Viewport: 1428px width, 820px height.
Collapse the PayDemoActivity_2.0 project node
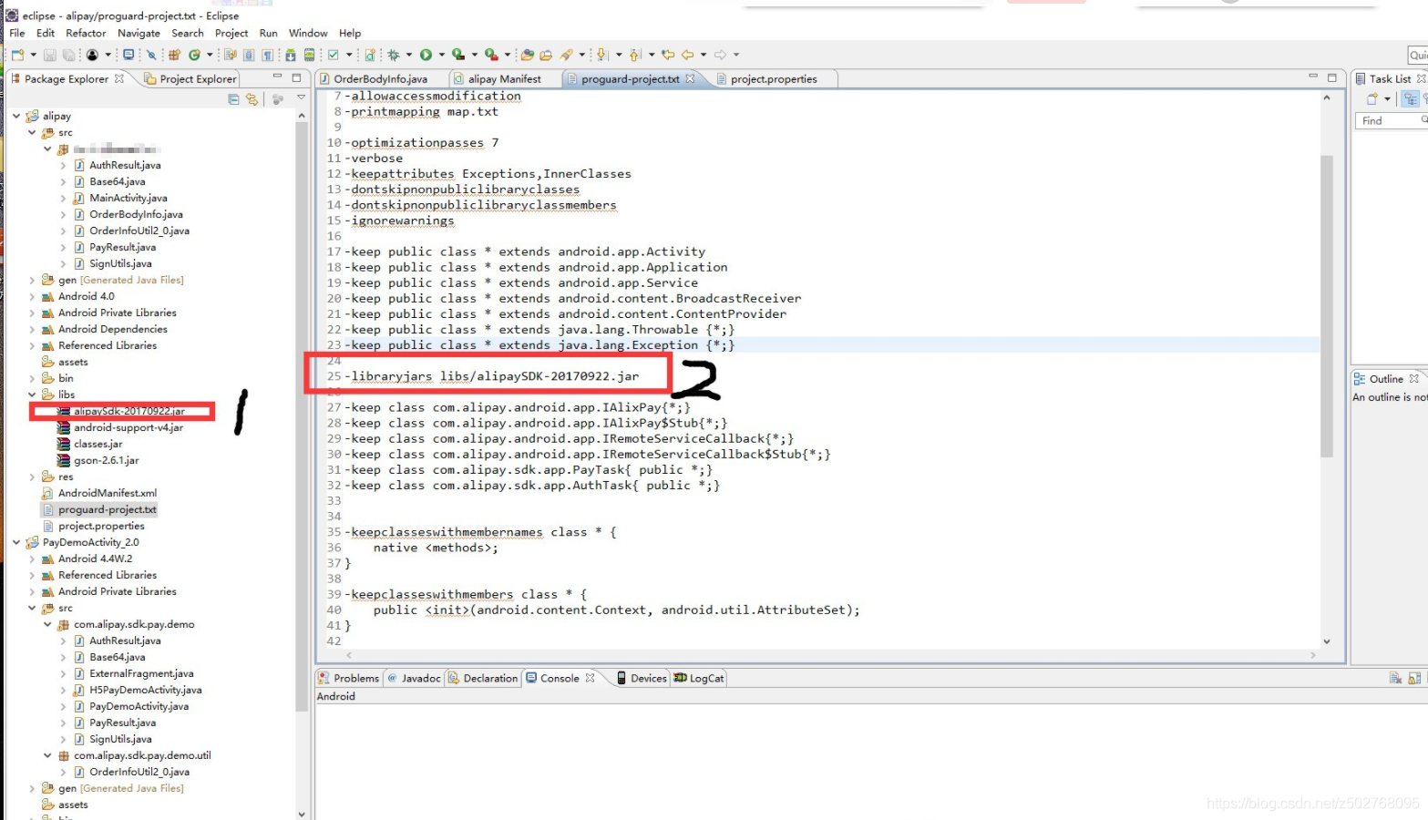16,542
